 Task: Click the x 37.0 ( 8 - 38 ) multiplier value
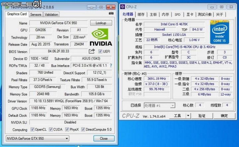pyautogui.click(x=157, y=84)
